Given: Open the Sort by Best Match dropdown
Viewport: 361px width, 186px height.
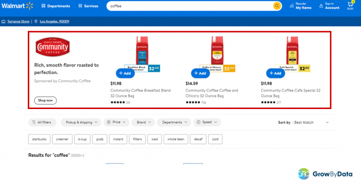Looking at the screenshot, I should (303, 122).
